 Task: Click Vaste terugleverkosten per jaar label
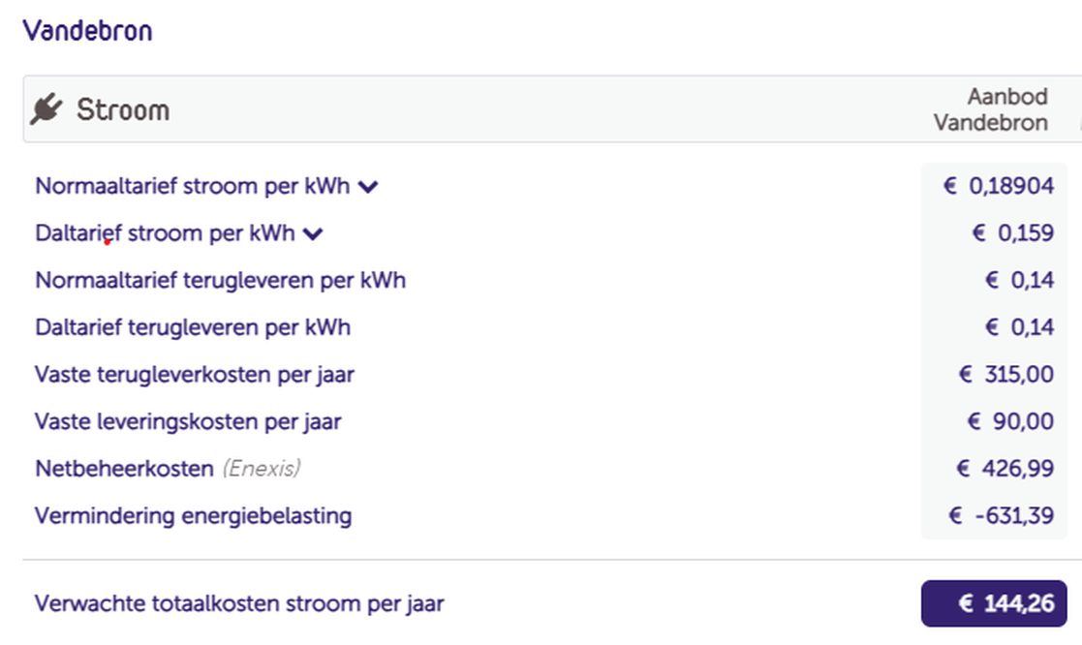point(194,374)
